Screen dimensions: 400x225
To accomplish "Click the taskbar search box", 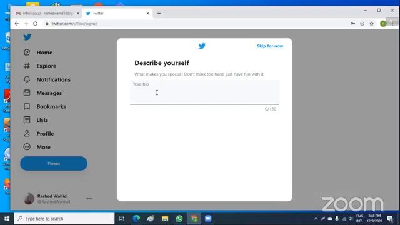I will [64, 219].
